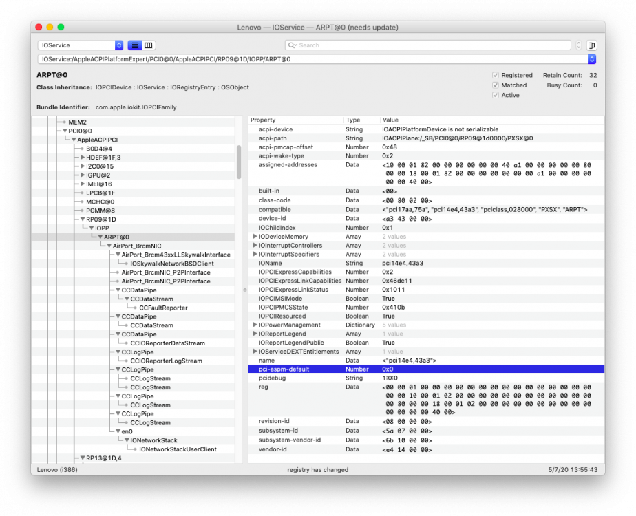Toggle the sidebar panel icon beside search
This screenshot has width=636, height=516.
pos(592,45)
